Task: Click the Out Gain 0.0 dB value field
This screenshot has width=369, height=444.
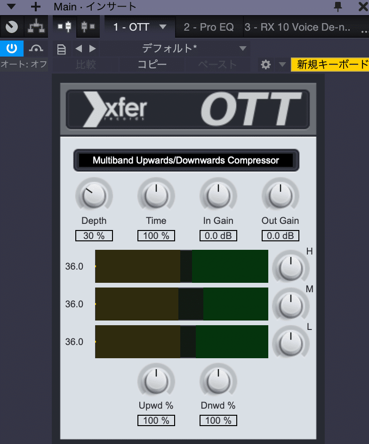Action: pos(280,236)
